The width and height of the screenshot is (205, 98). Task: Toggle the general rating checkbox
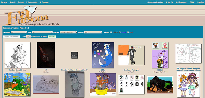coord(111,32)
